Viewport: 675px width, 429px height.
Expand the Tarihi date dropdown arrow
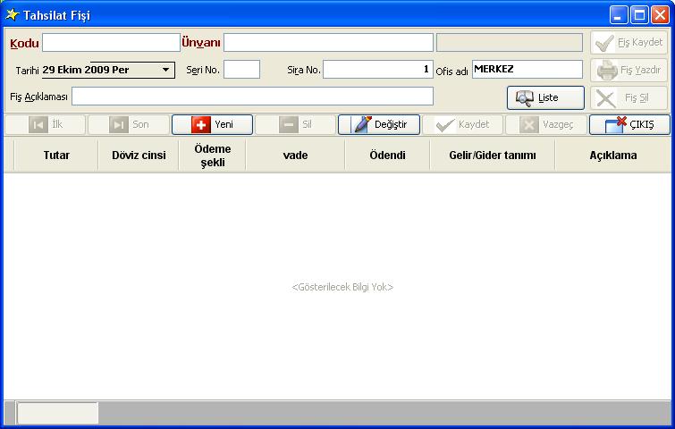[x=166, y=70]
